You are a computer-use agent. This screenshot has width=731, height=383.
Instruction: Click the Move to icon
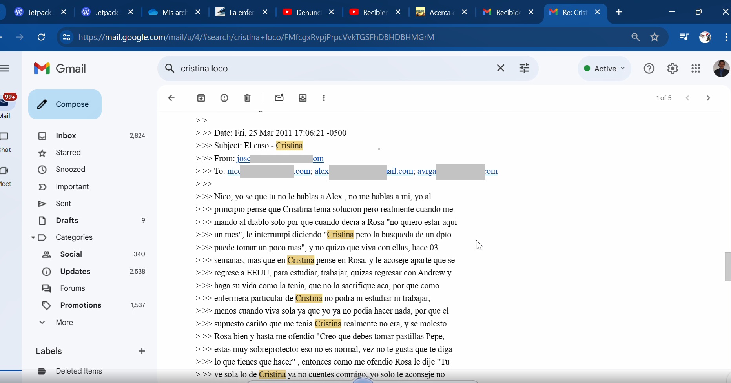click(303, 98)
